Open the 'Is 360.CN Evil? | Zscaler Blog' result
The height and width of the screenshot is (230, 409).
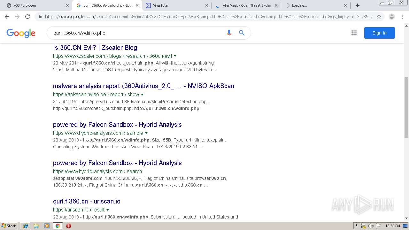tap(95, 48)
